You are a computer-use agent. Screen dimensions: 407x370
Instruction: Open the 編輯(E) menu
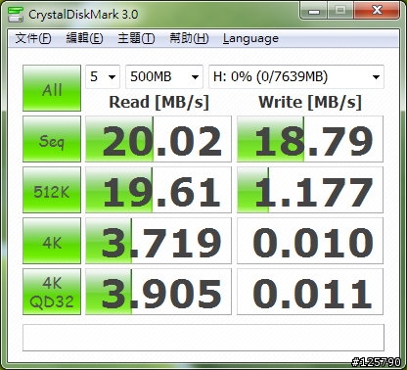tap(84, 38)
